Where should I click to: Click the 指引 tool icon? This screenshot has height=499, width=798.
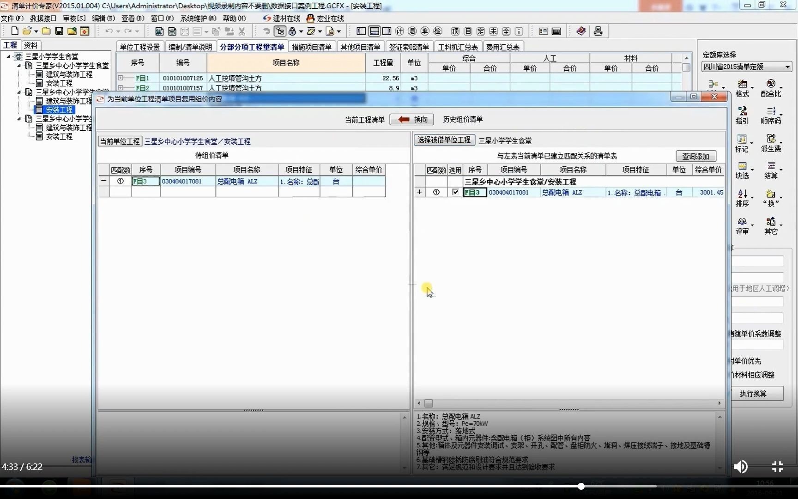click(x=742, y=116)
